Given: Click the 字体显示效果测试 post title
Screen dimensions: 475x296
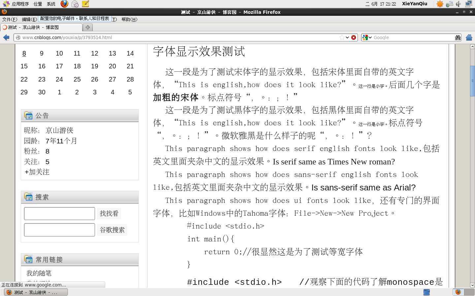Looking at the screenshot, I should tap(199, 52).
